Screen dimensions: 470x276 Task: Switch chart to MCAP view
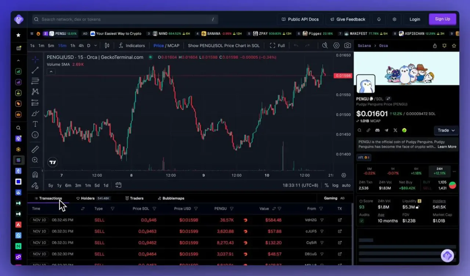[x=173, y=45]
